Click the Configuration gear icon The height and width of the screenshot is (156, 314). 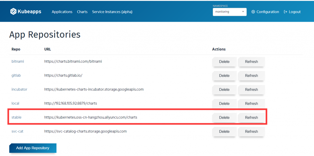click(x=253, y=12)
